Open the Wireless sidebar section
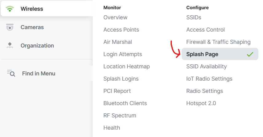This screenshot has width=263, height=137. coord(47,9)
